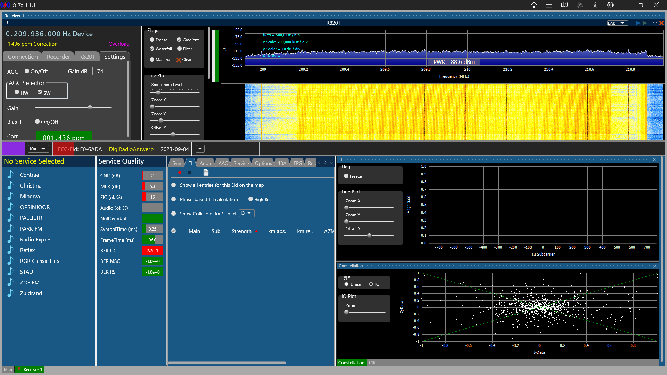Enable Phase-based TII calculation
Image resolution: width=667 pixels, height=375 pixels.
174,199
